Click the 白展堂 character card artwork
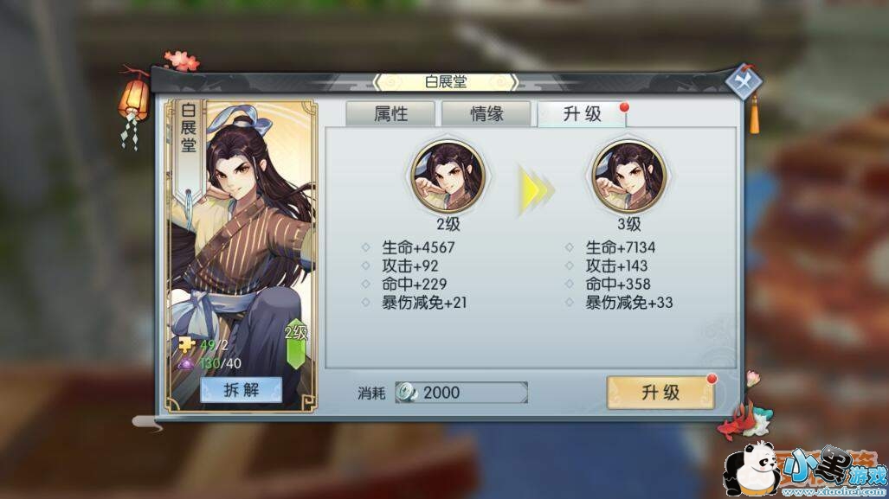Image resolution: width=889 pixels, height=499 pixels. click(x=242, y=255)
